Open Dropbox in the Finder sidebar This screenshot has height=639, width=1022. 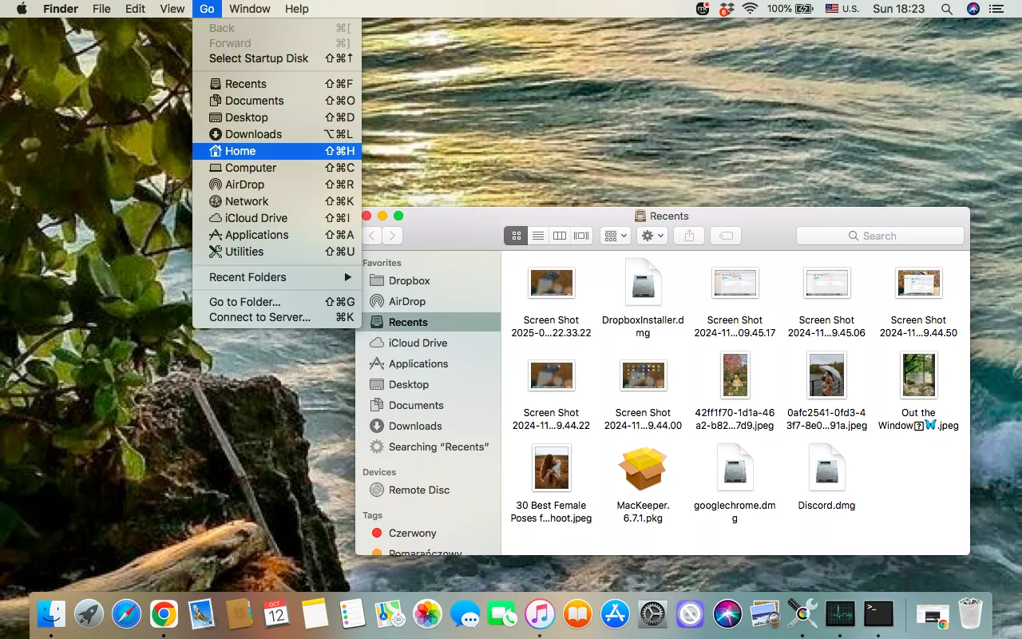409,280
